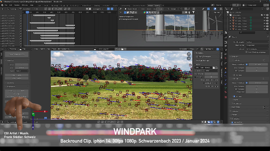Click the folder icon beside the File Path

pos(214,68)
